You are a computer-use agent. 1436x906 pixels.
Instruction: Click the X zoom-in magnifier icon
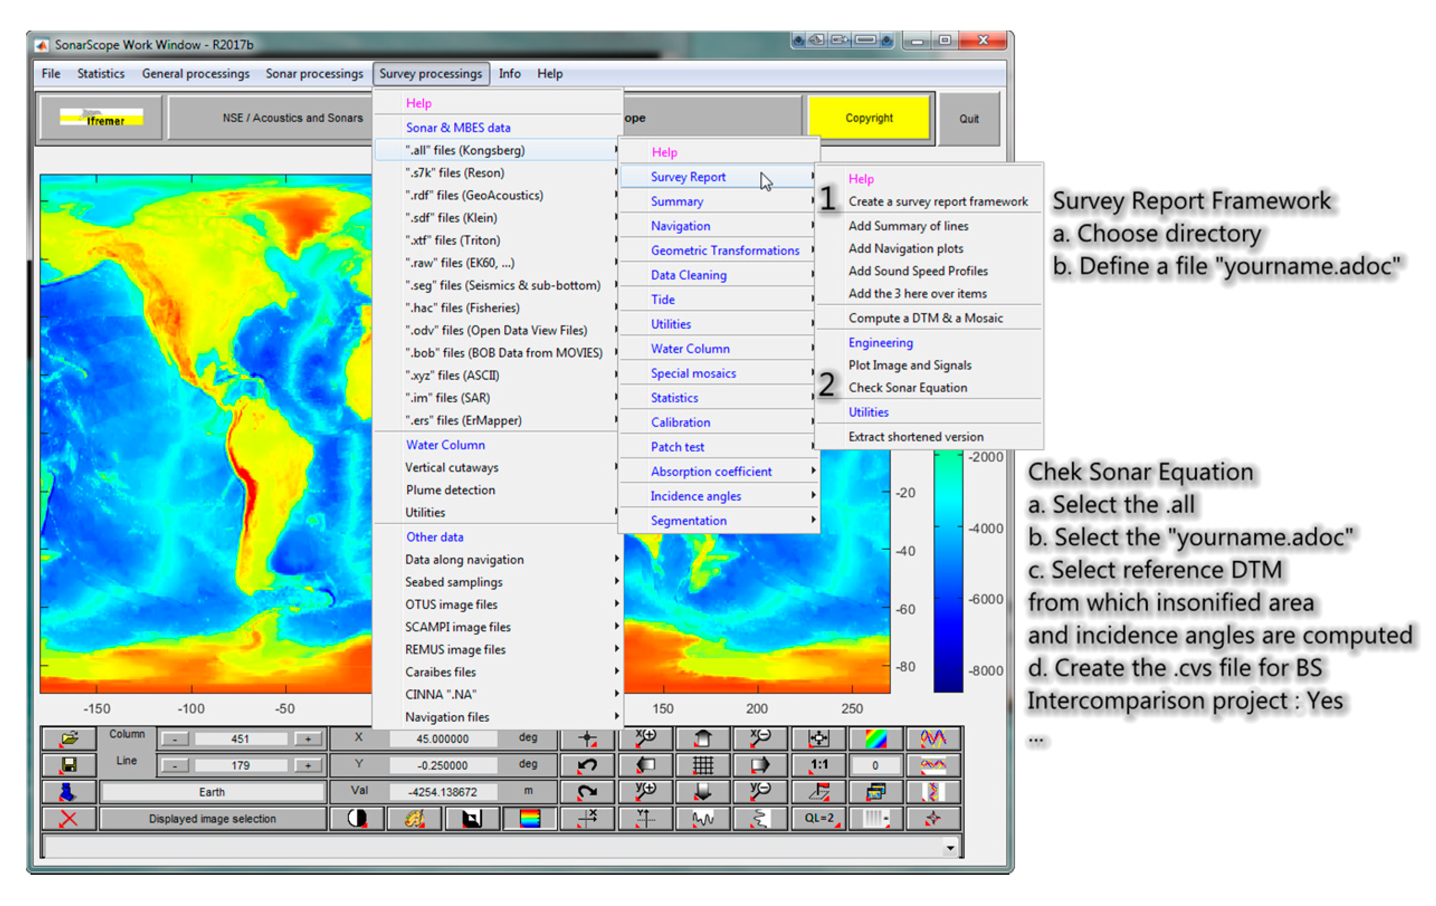(645, 739)
